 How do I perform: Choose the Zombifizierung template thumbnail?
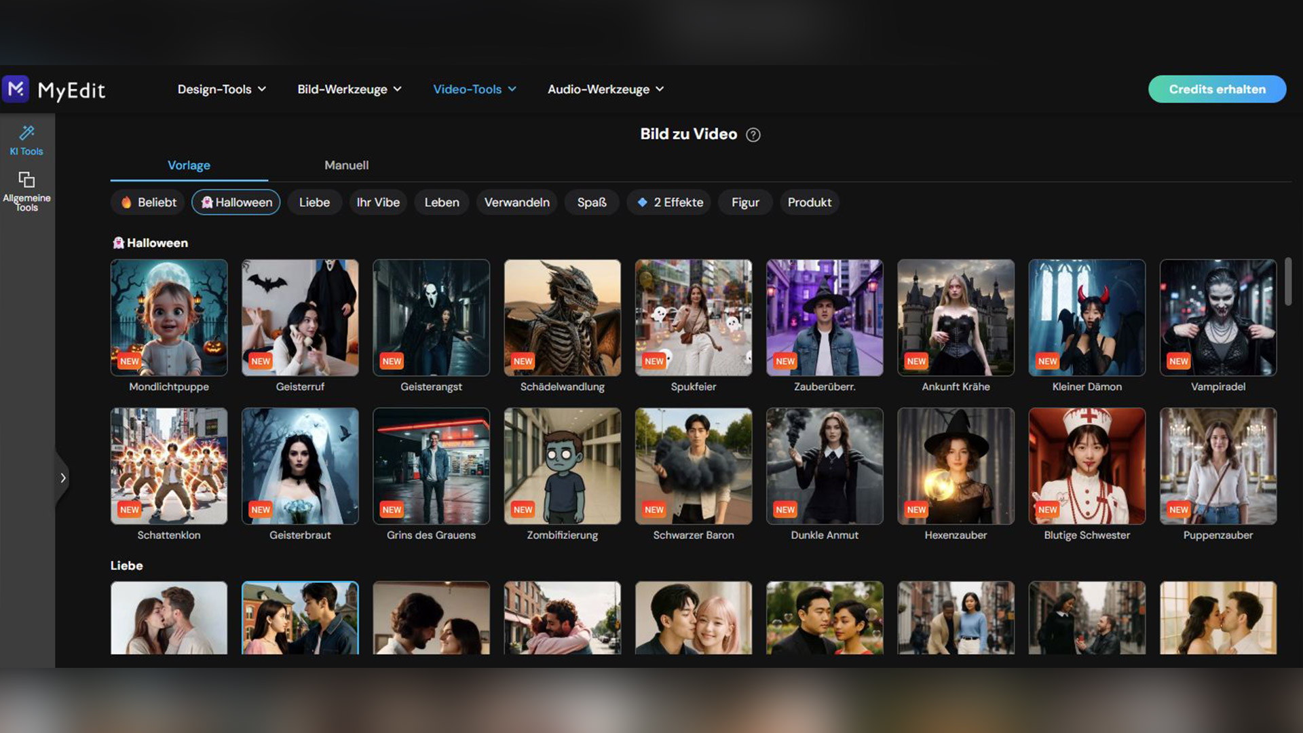tap(562, 466)
